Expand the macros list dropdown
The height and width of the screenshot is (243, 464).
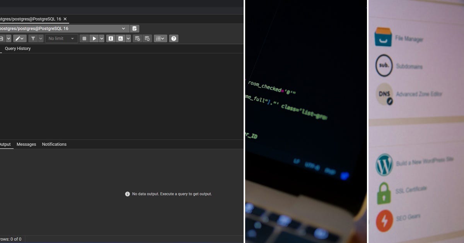pyautogui.click(x=160, y=38)
